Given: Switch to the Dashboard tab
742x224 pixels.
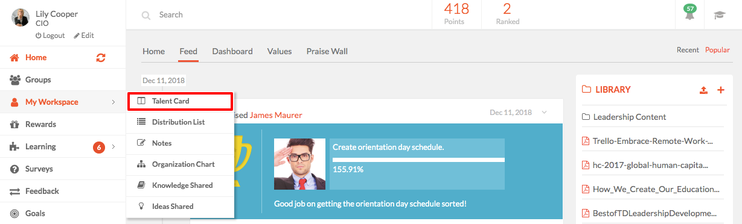Looking at the screenshot, I should (x=232, y=51).
